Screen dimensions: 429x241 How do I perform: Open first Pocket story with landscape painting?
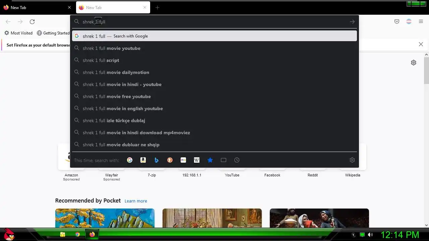[x=105, y=218]
